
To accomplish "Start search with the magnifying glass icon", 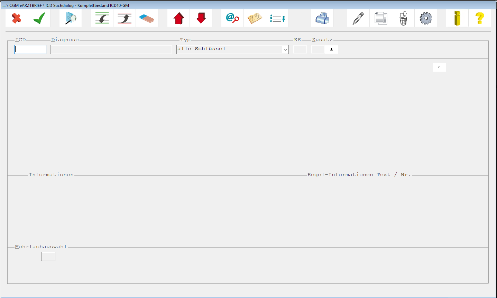I will 71,18.
